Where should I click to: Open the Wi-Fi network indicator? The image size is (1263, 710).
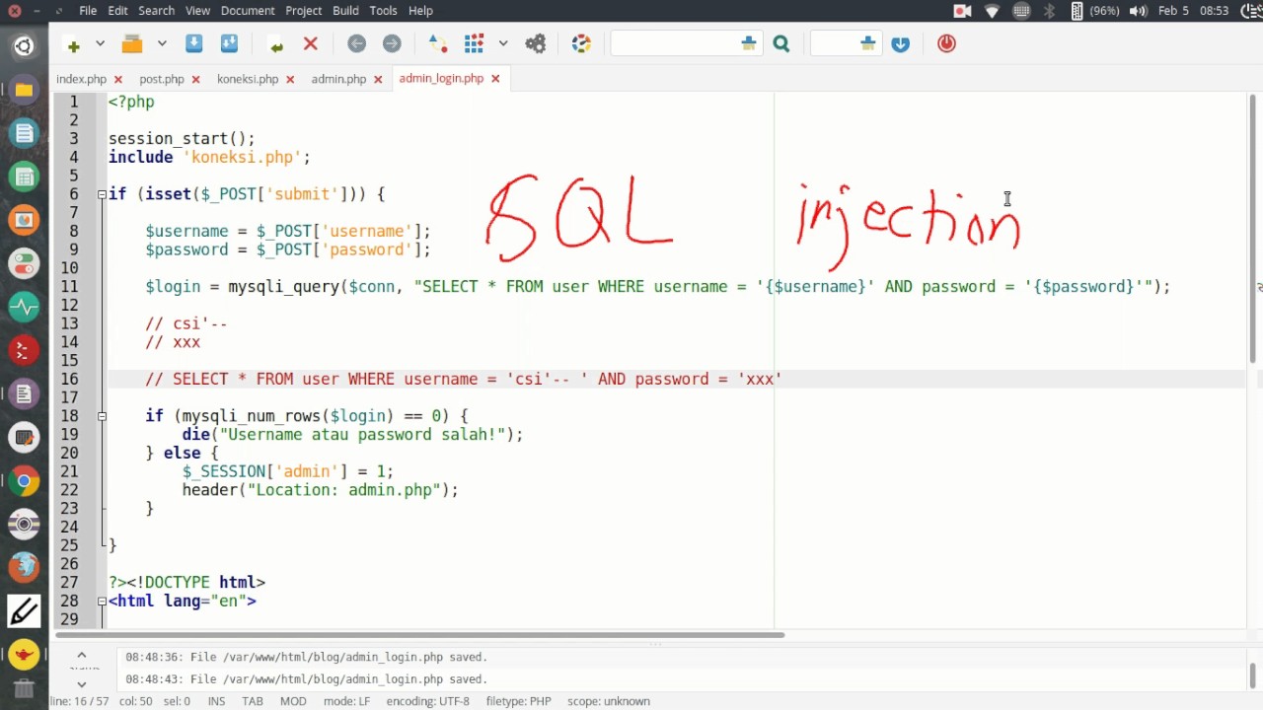coord(992,11)
